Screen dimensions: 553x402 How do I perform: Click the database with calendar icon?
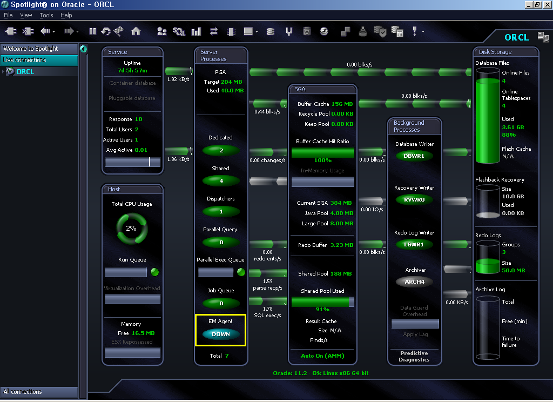coord(397,32)
